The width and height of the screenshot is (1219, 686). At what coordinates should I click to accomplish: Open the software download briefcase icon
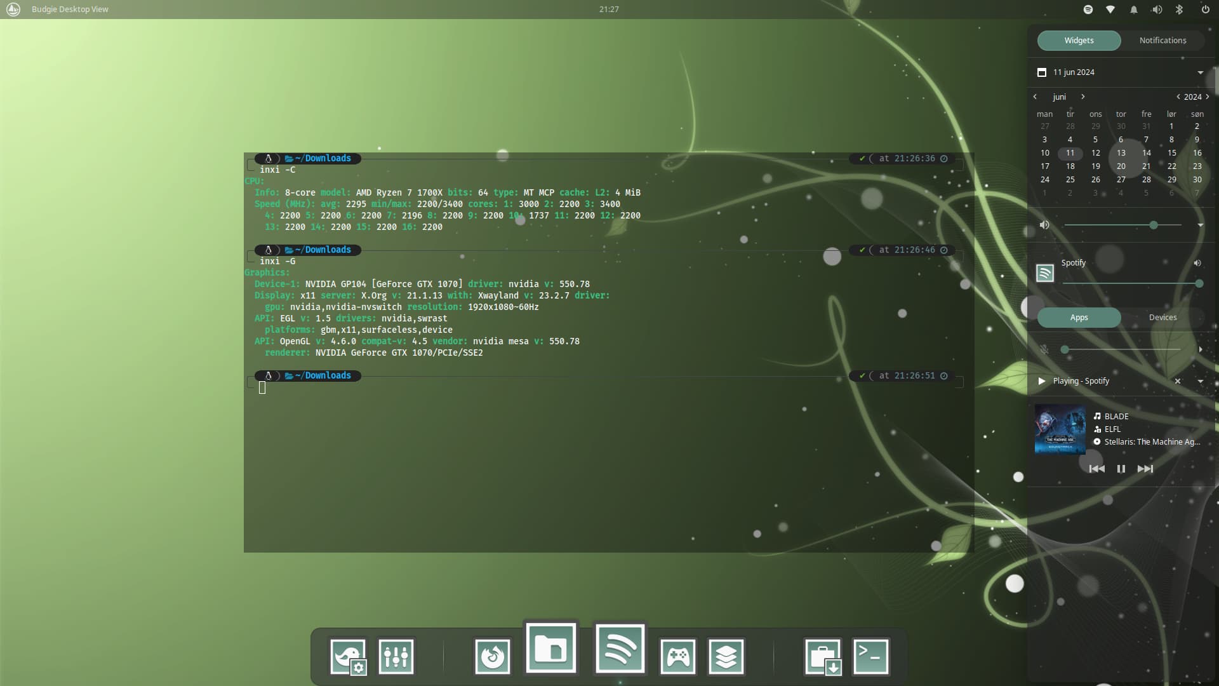(x=823, y=656)
